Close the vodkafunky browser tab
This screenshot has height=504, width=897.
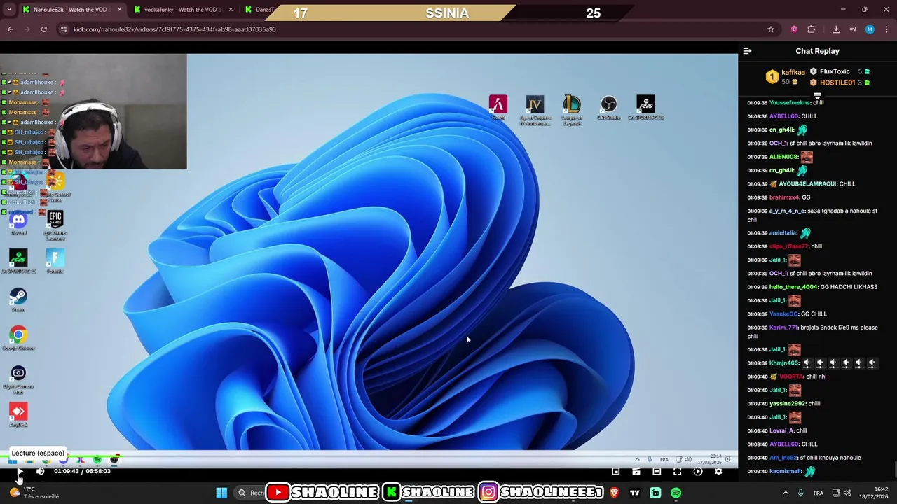point(231,10)
